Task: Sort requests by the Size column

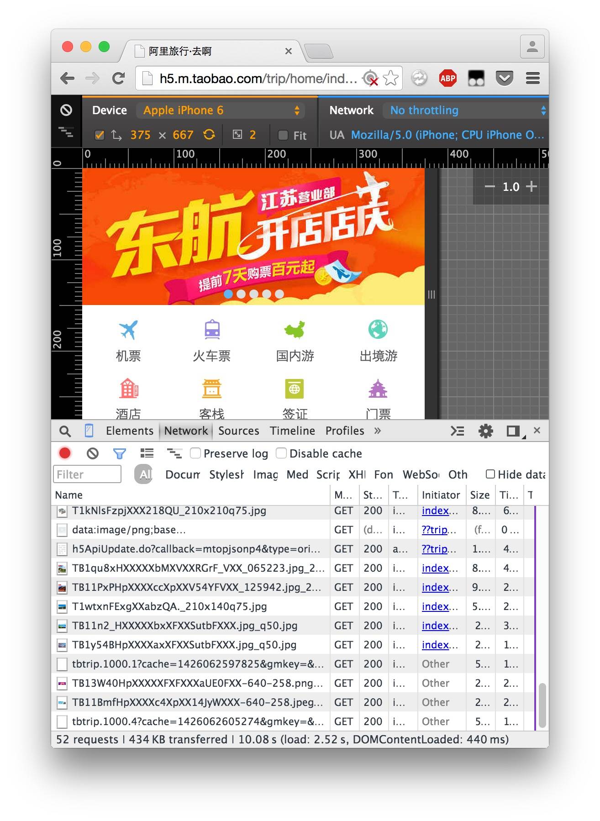Action: point(479,495)
